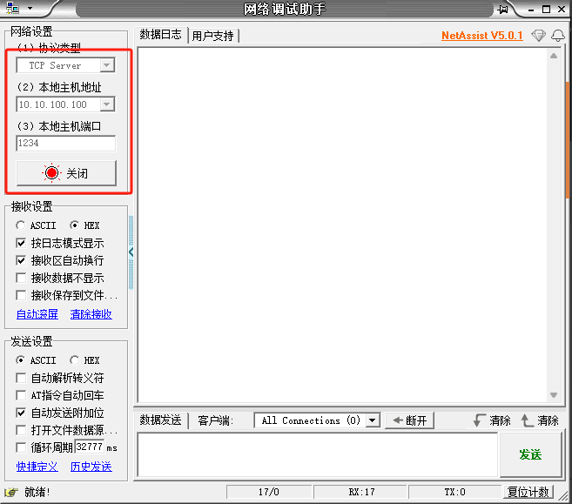Image resolution: width=572 pixels, height=504 pixels.
Task: Toggle the 自动发送附加位 checkbox
Action: coord(22,413)
